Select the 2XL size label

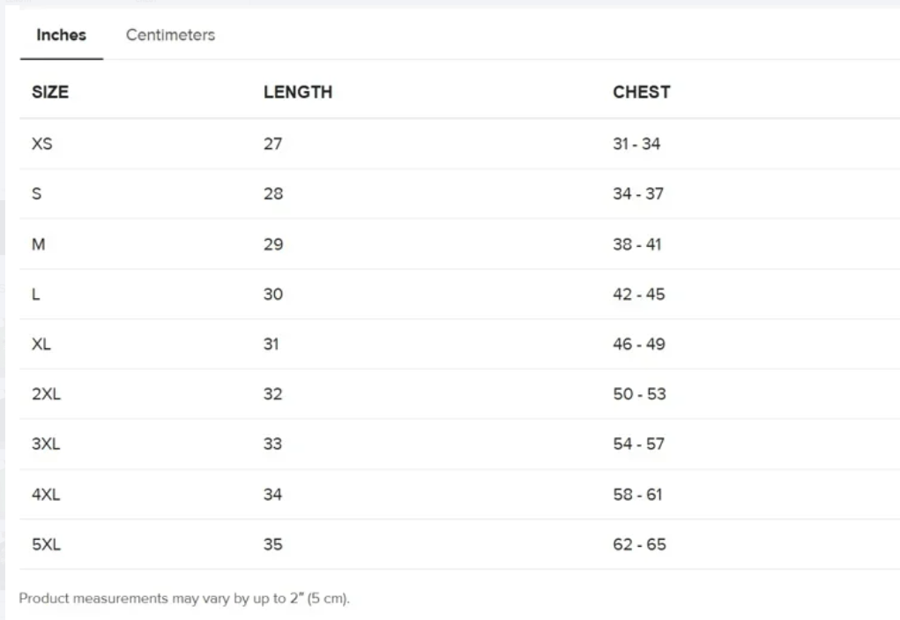(46, 394)
